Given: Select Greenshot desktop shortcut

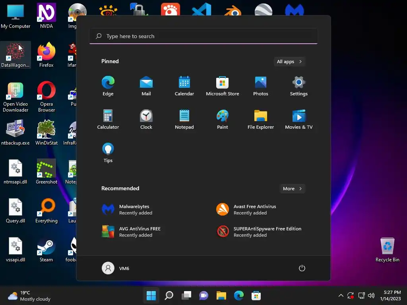Looking at the screenshot, I should (47, 172).
